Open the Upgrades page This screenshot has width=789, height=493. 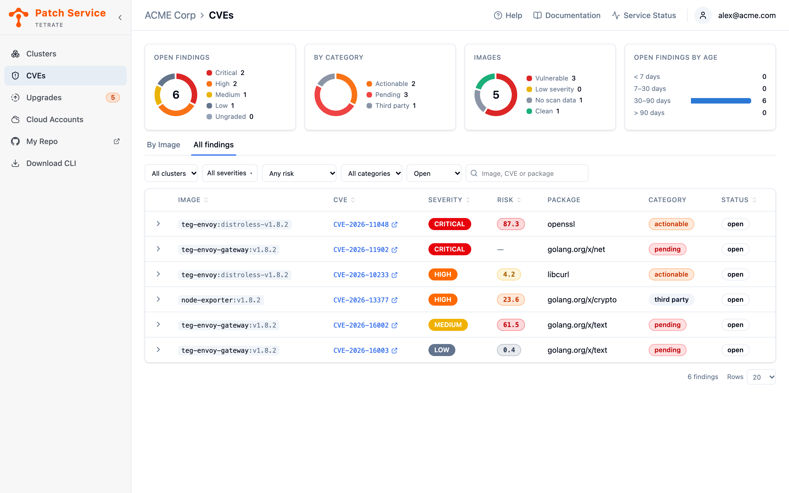click(65, 98)
